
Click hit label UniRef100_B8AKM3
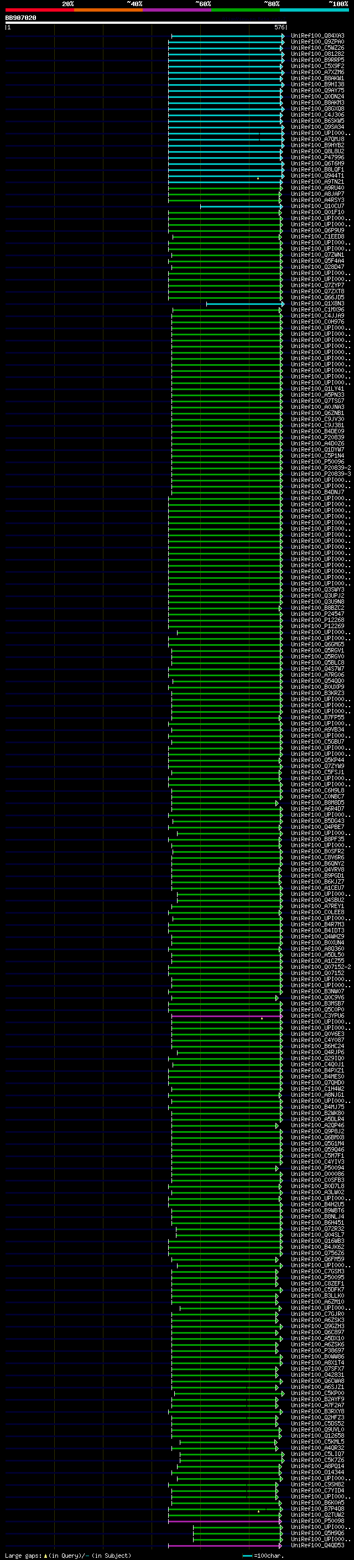click(317, 102)
